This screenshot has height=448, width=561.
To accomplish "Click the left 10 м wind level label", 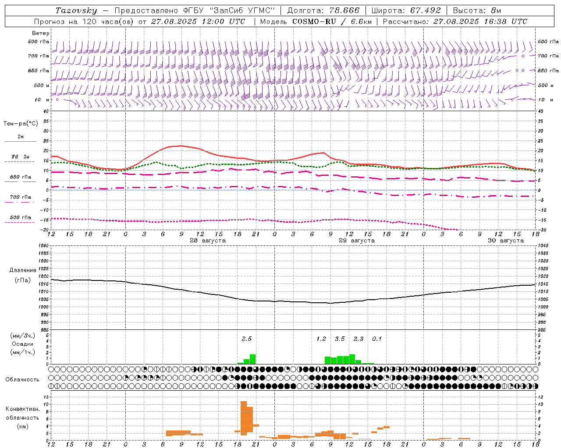I will tap(42, 100).
